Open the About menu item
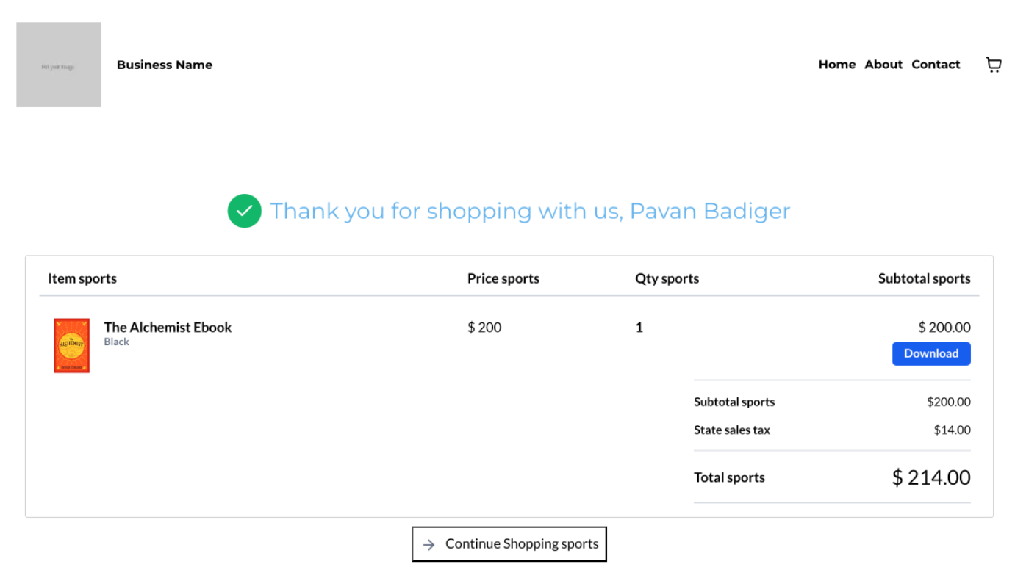 [883, 65]
